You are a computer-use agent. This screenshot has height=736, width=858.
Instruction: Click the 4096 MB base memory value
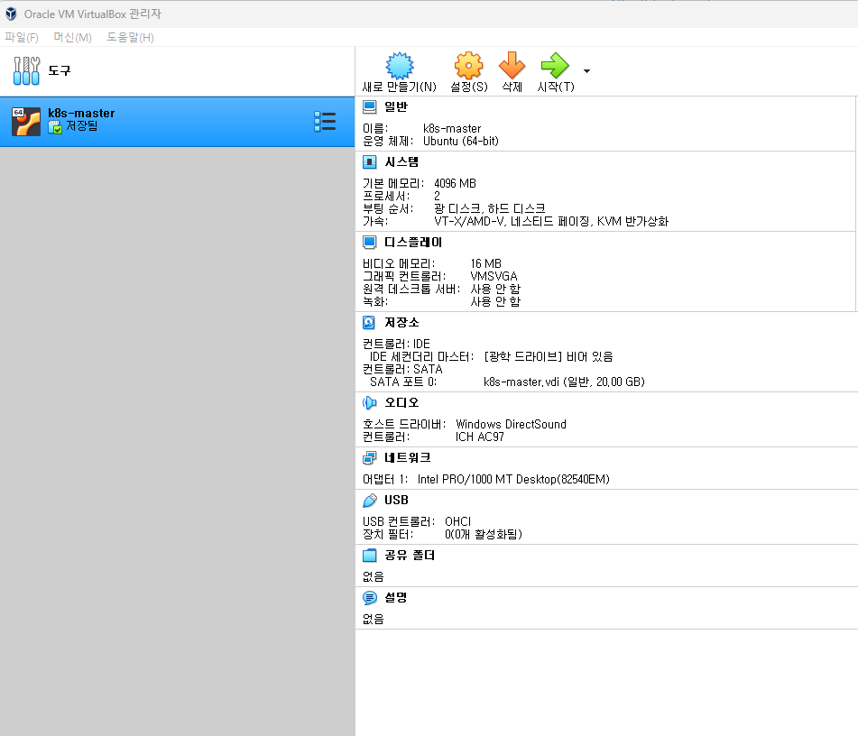455,183
